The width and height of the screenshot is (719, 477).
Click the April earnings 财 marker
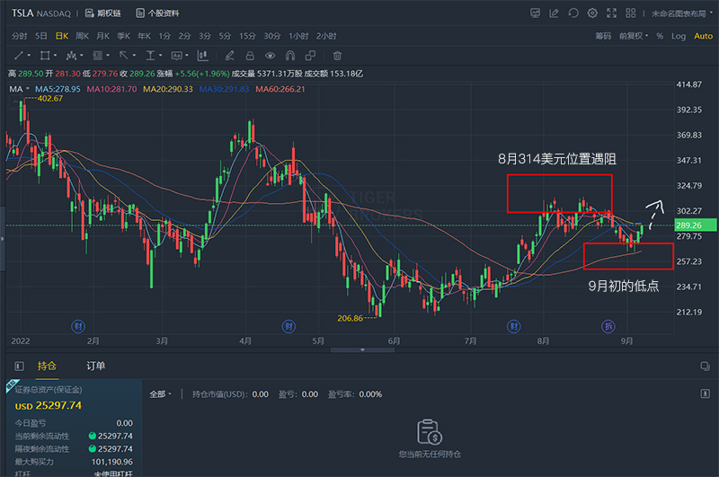[288, 326]
